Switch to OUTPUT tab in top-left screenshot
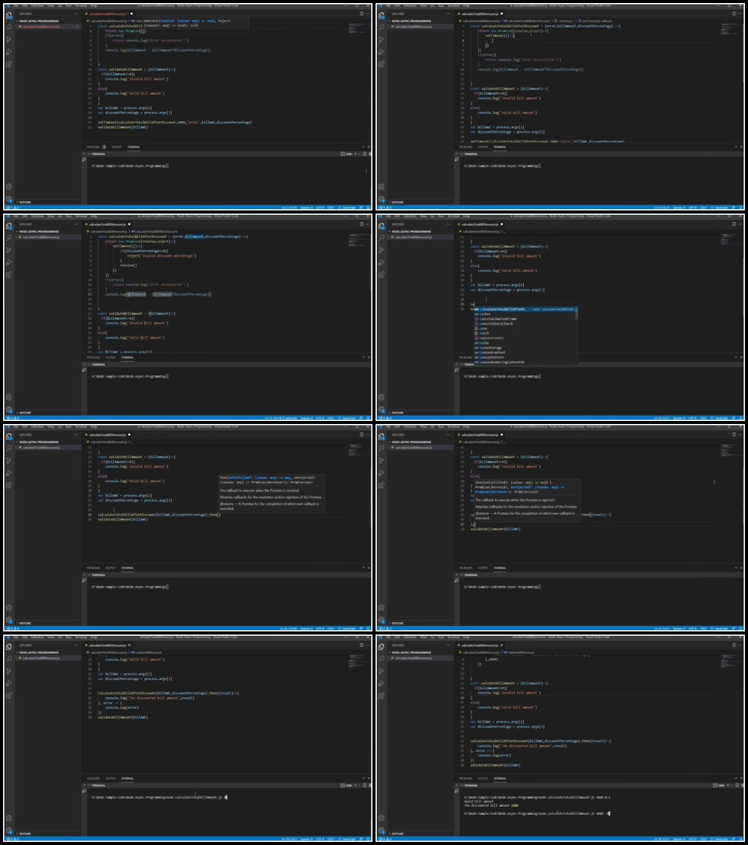 pos(117,147)
